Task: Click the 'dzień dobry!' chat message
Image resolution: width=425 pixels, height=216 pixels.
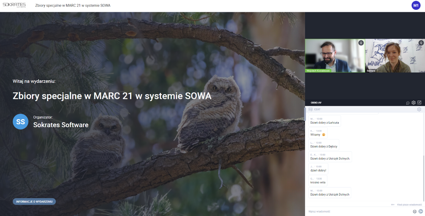Action: point(318,169)
